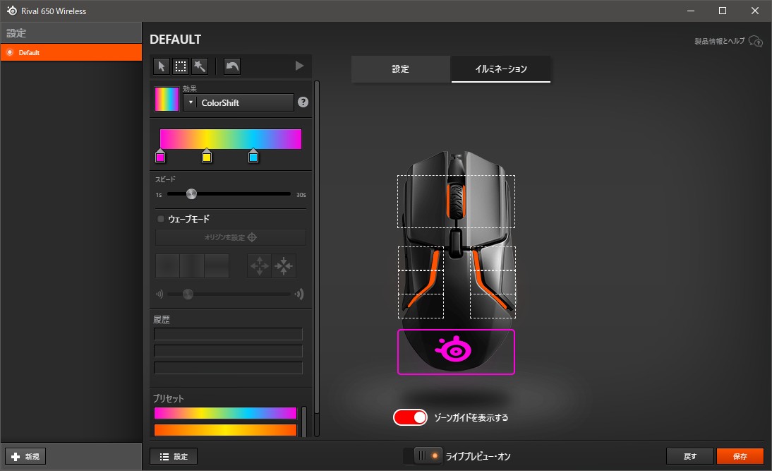772x471 pixels.
Task: Play the illumination effect preview
Action: (299, 66)
